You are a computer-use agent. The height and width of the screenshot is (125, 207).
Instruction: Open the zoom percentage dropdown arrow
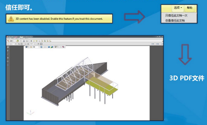click(35, 44)
